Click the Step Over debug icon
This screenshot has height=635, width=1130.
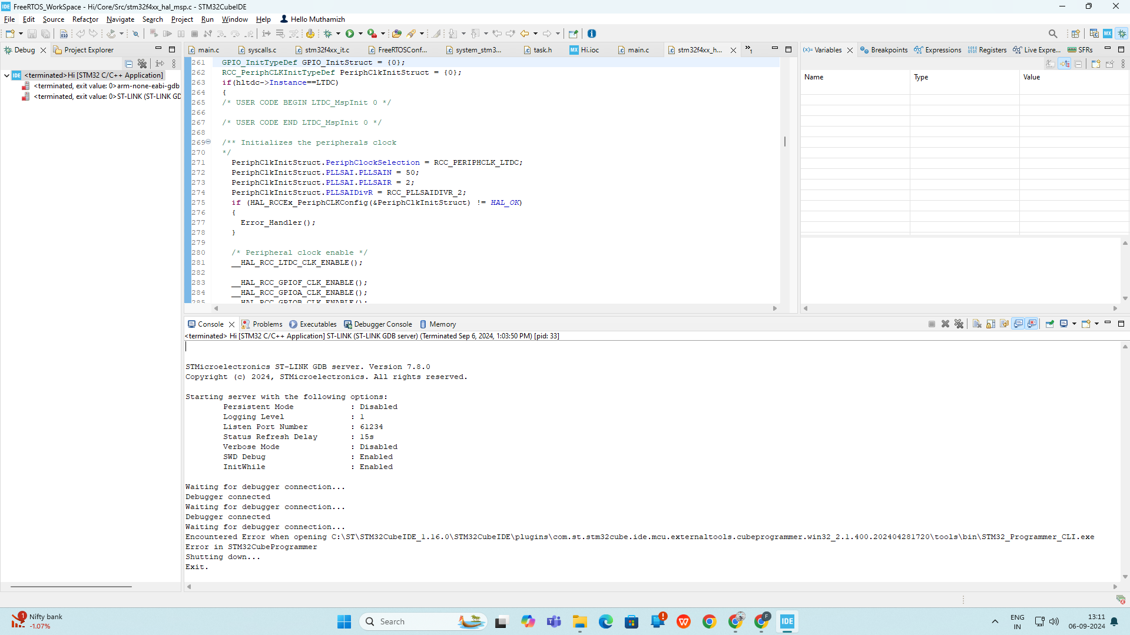coord(236,34)
